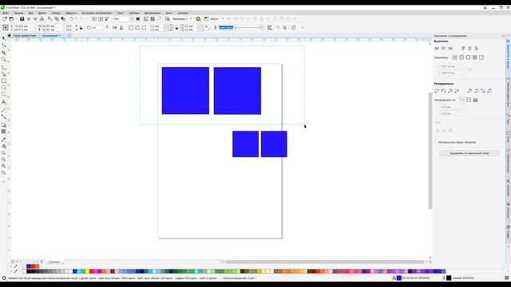This screenshot has width=511, height=287.
Task: Open the outline width dropdown
Action: click(236, 28)
